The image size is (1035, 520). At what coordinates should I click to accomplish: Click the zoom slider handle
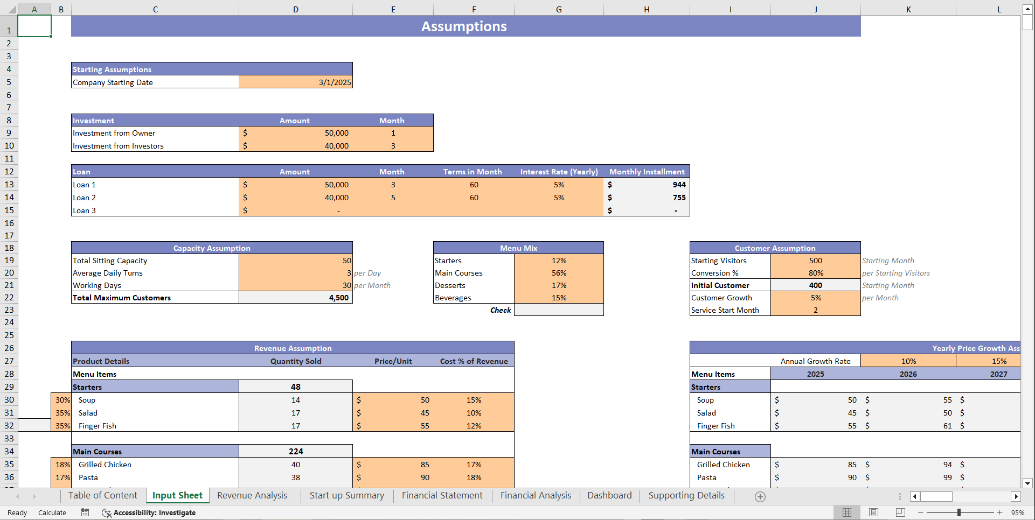click(x=960, y=512)
